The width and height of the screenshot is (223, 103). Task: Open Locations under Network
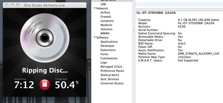pyautogui.click(x=107, y=21)
